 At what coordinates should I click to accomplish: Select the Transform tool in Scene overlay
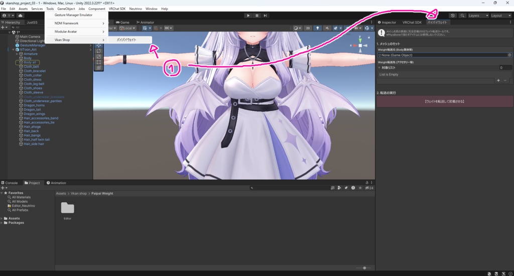click(x=99, y=68)
